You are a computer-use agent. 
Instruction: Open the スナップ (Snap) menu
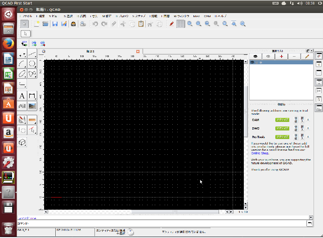click(139, 16)
